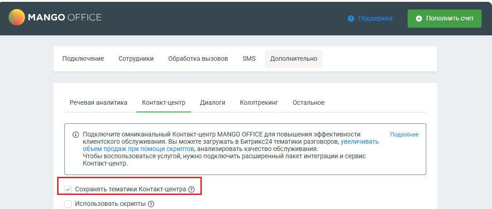Image resolution: width=492 pixels, height=209 pixels.
Task: Enable the Использовать скрипты checkbox
Action: click(68, 204)
